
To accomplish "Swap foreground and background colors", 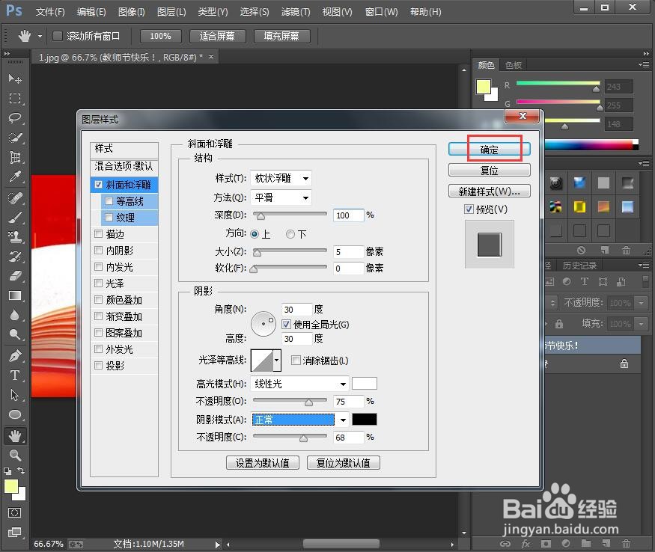I will pos(21,470).
